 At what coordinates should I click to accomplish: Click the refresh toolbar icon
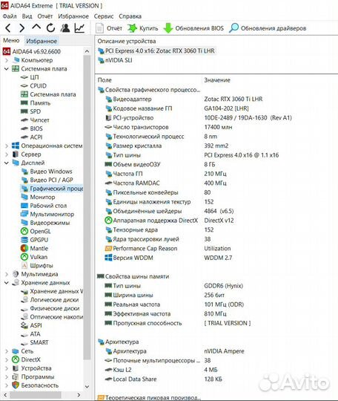coord(51,28)
